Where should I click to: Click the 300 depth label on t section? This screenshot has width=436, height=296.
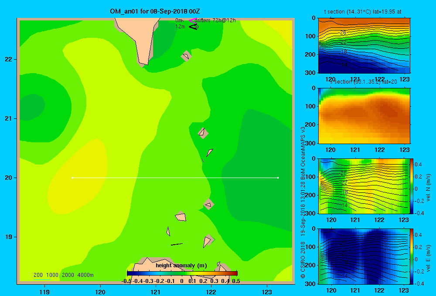311,73
